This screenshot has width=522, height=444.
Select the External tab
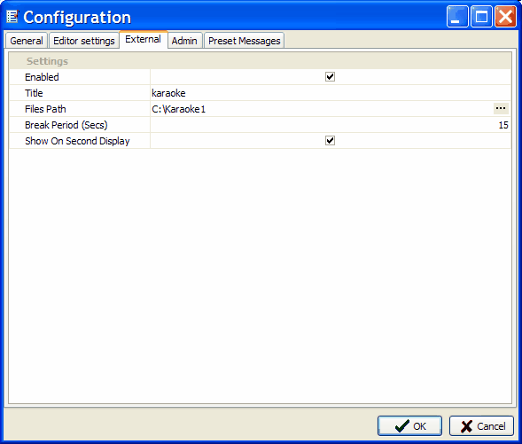144,40
